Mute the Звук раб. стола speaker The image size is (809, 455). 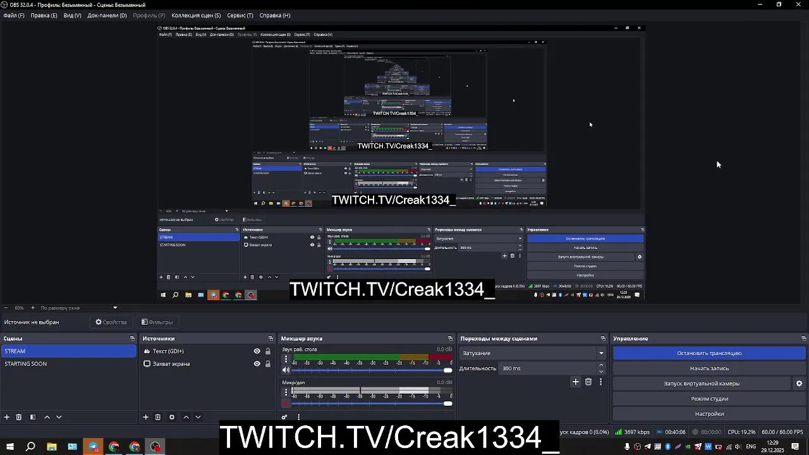coord(286,370)
